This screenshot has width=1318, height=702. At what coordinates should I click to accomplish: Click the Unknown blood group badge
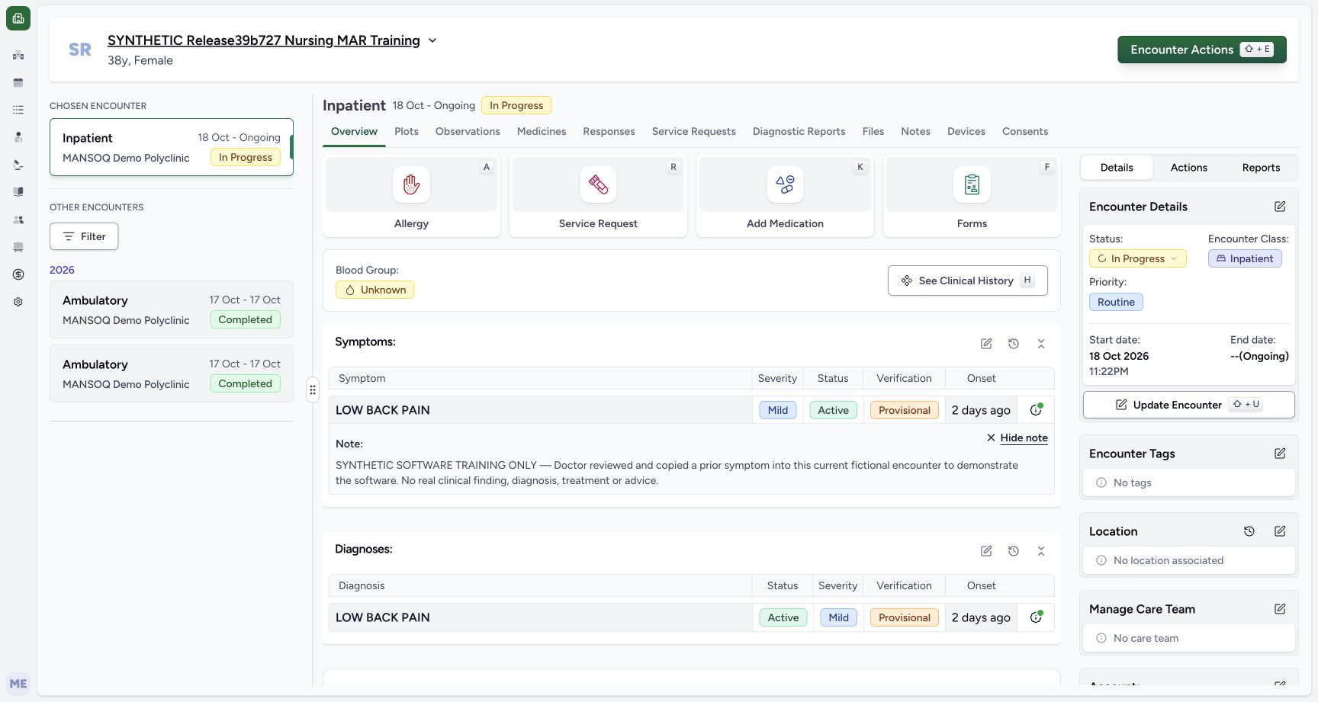point(375,290)
